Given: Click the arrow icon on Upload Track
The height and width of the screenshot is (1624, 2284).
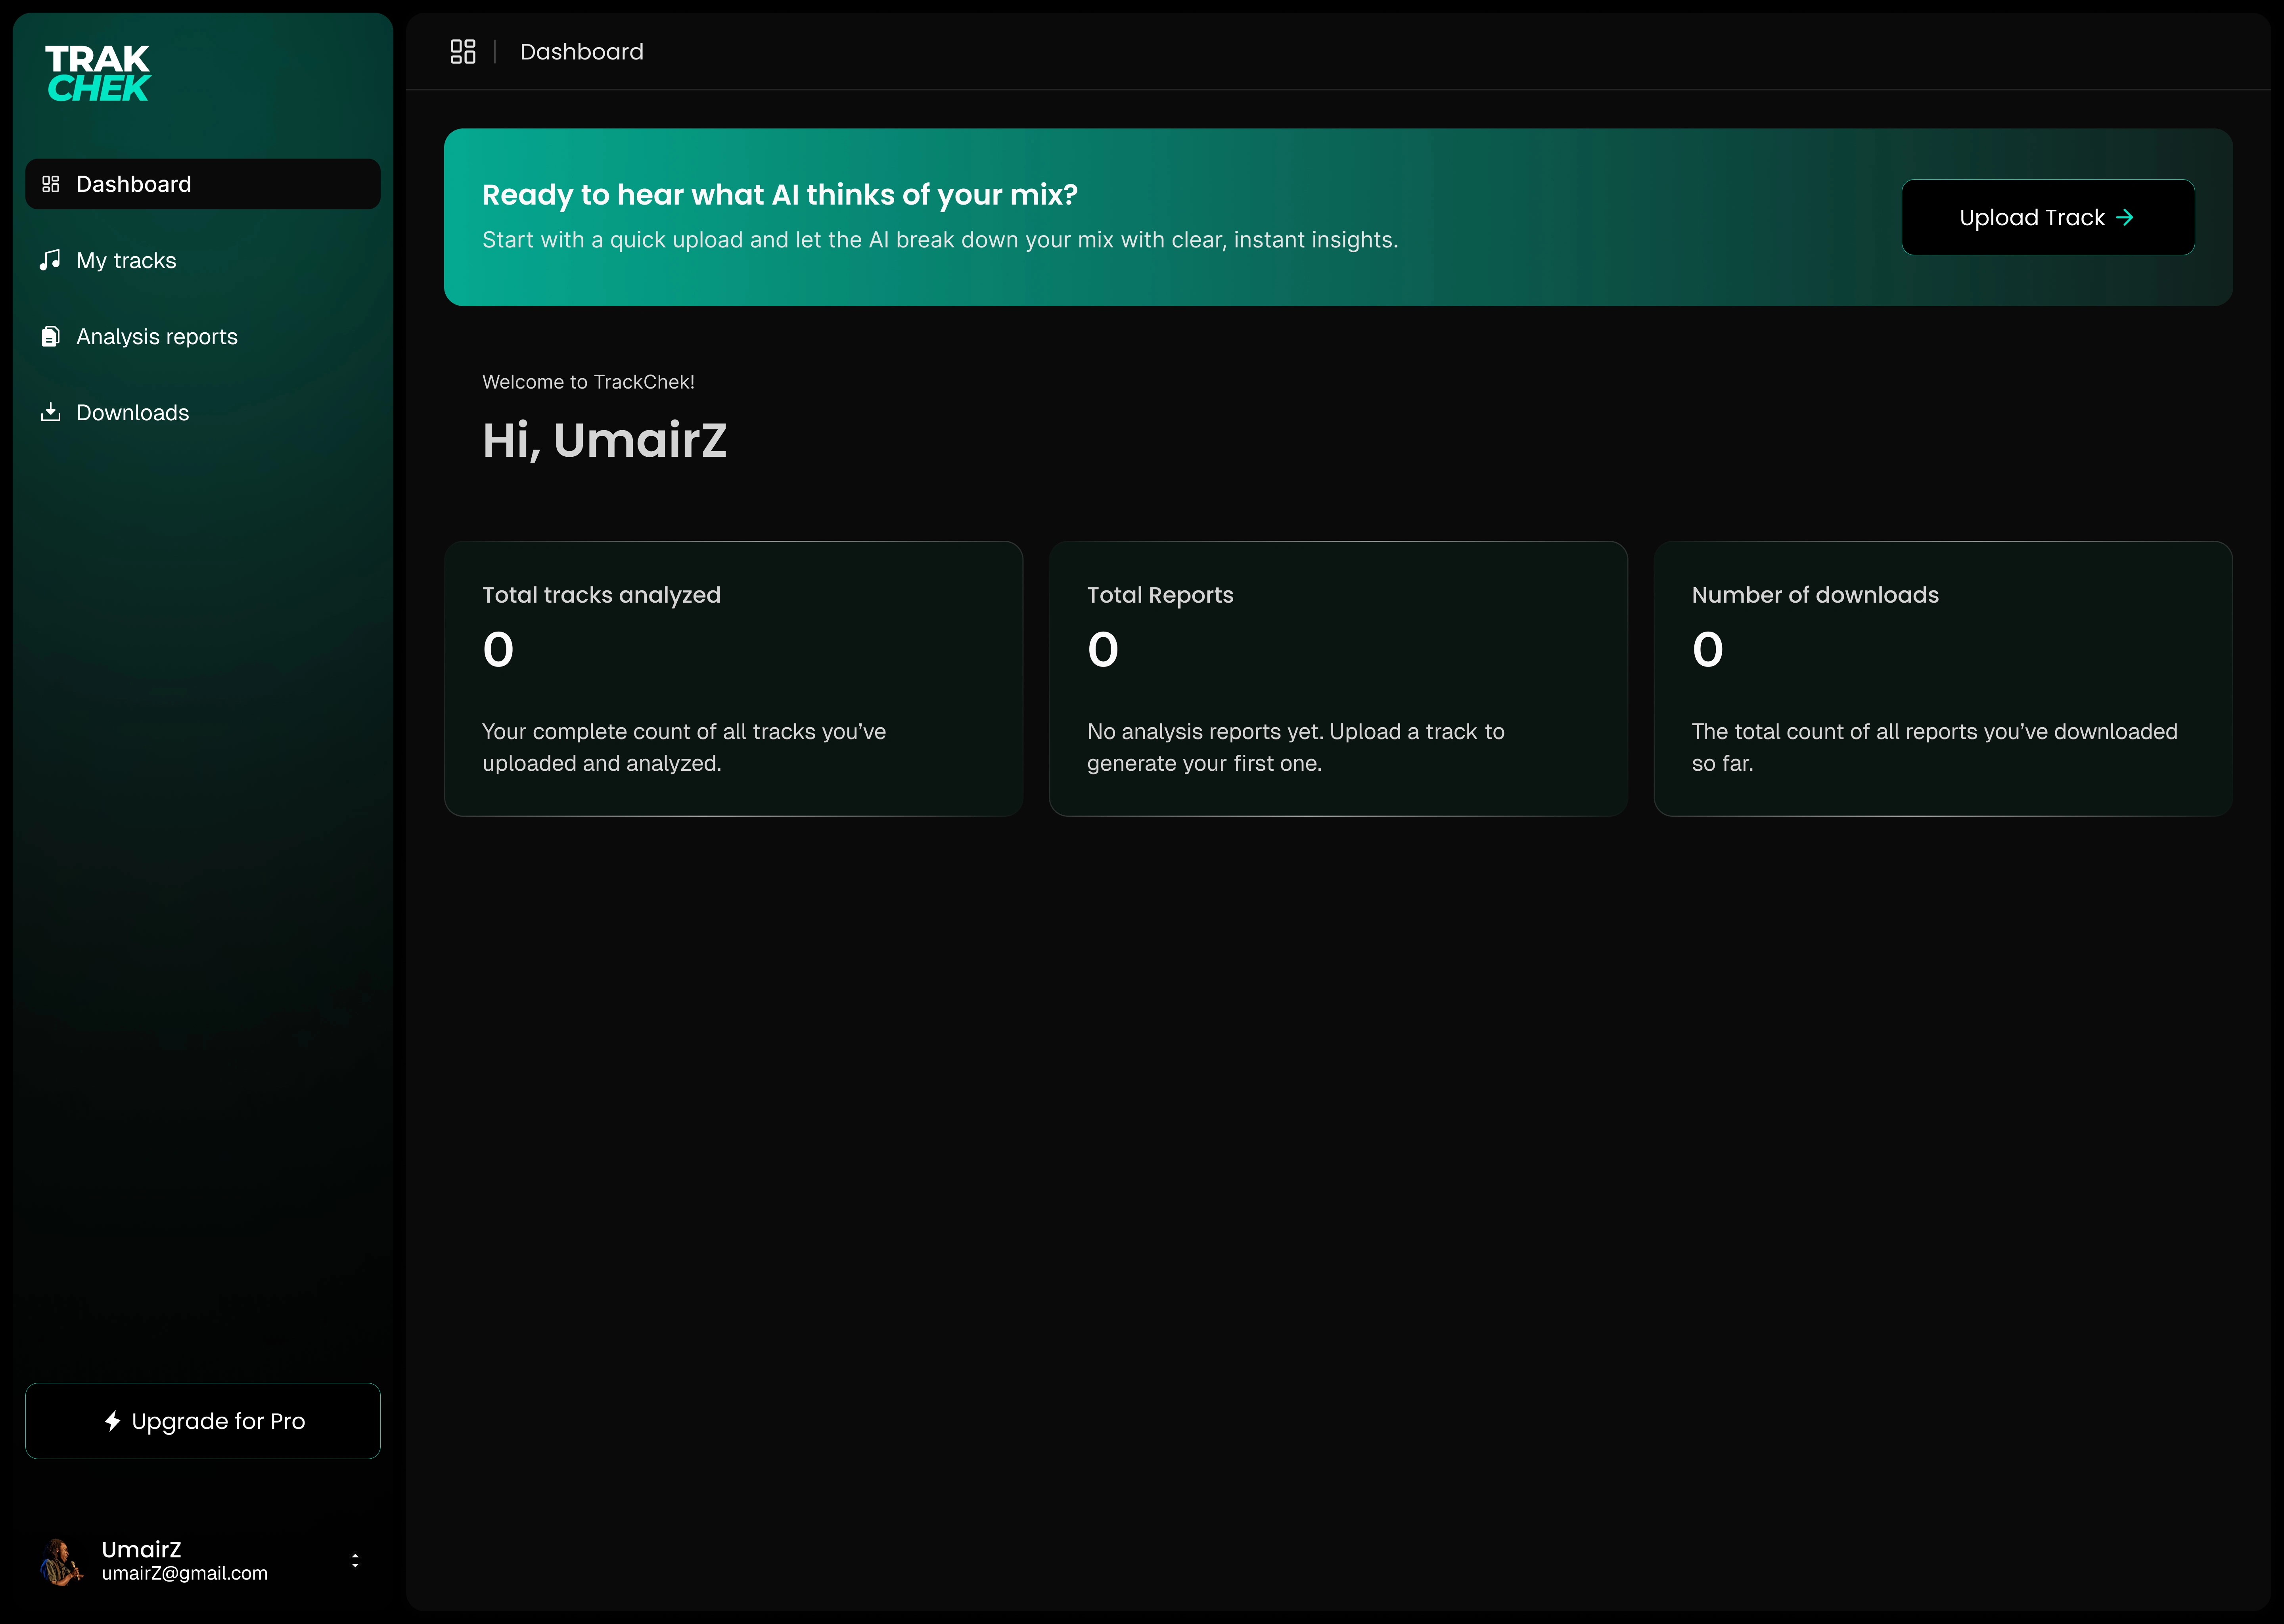Looking at the screenshot, I should [2125, 217].
